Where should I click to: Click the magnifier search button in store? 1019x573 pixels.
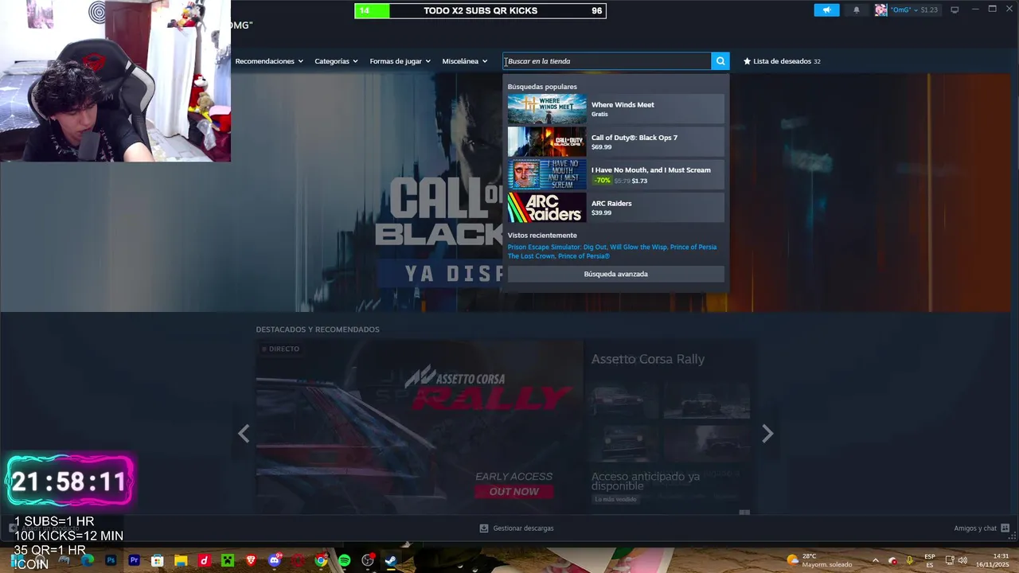[720, 61]
